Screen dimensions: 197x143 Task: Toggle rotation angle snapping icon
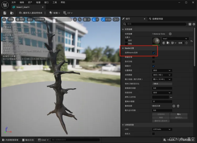coord(94,19)
